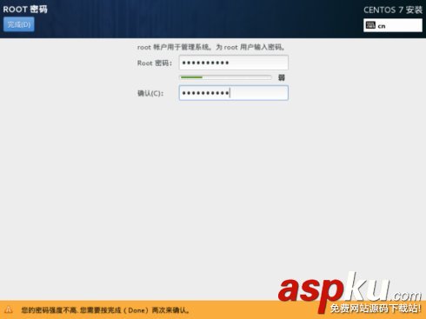Click the 完成(D) Done button
Screen dimensions: 426x319
19,24
